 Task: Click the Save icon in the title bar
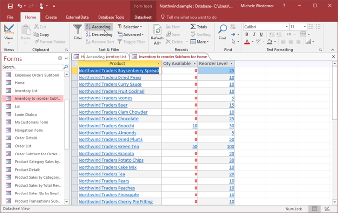[10, 6]
